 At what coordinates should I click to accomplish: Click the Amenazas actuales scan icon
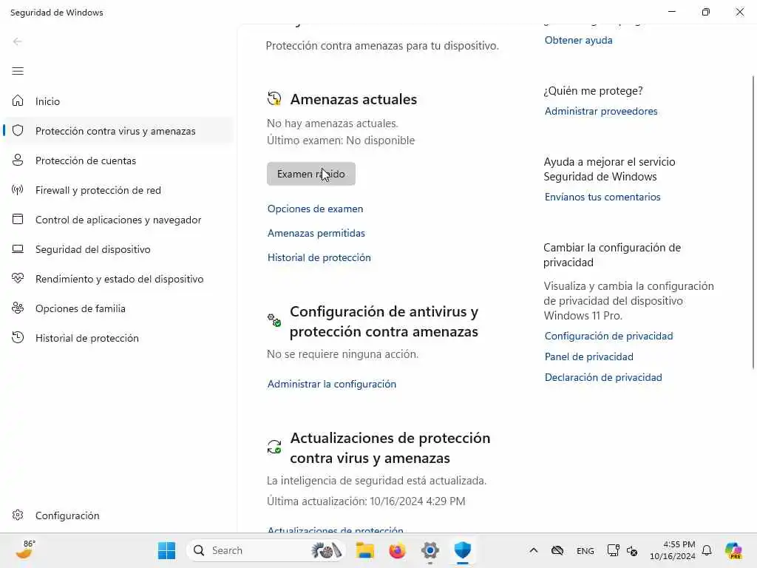(x=274, y=98)
